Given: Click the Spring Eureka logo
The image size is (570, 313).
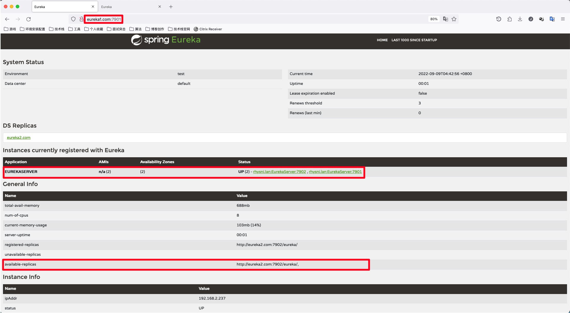Looking at the screenshot, I should click(166, 40).
